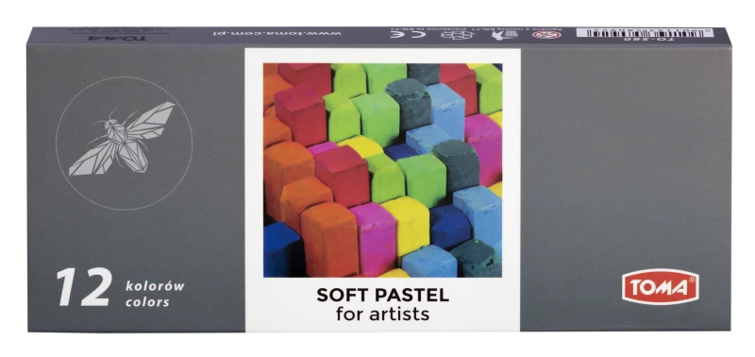The image size is (755, 357).
Task: Click the pastel sticks photograph
Action: click(383, 170)
